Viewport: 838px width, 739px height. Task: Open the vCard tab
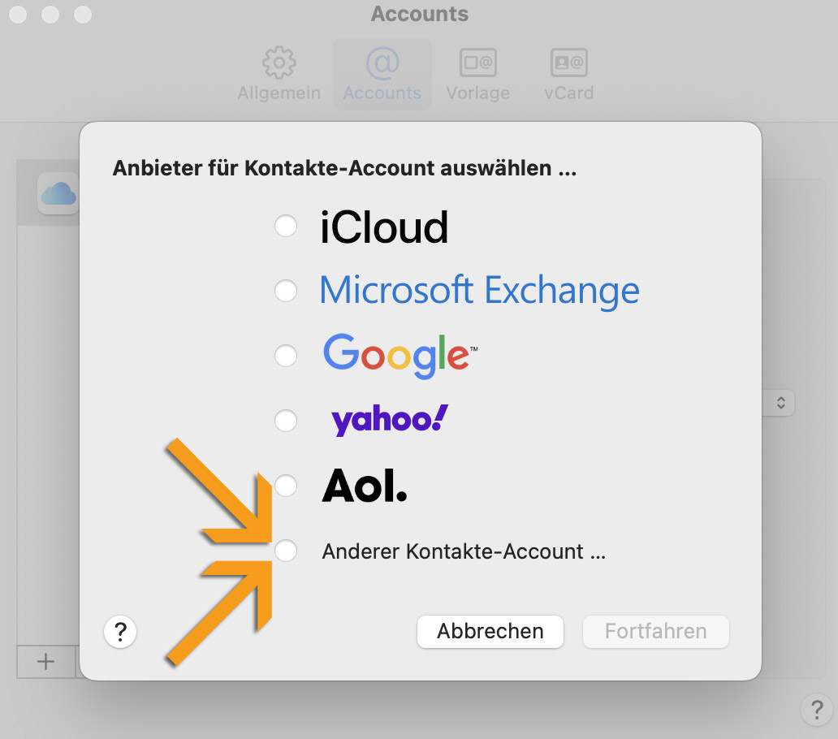568,74
